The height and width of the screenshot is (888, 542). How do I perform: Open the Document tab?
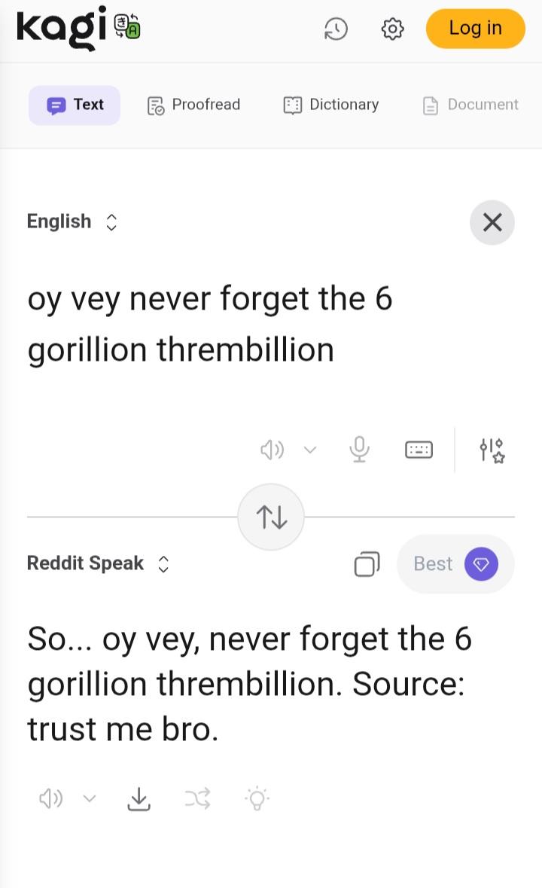tap(470, 105)
